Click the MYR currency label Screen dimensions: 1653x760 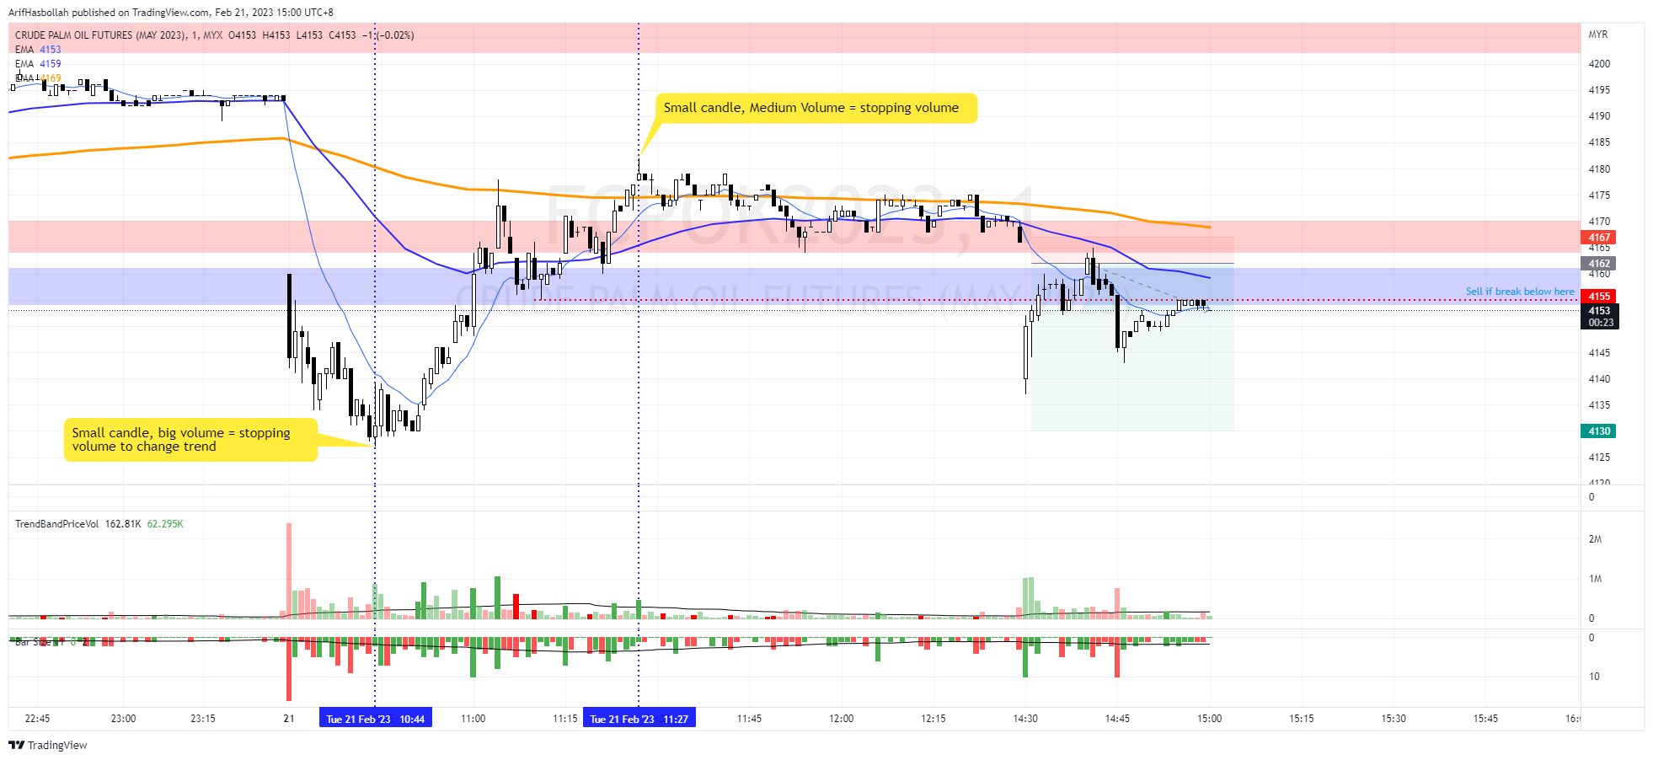point(1598,35)
